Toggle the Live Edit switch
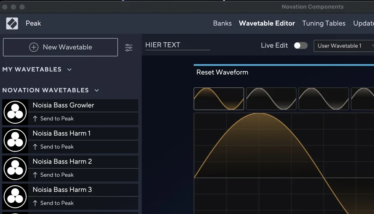 point(300,45)
